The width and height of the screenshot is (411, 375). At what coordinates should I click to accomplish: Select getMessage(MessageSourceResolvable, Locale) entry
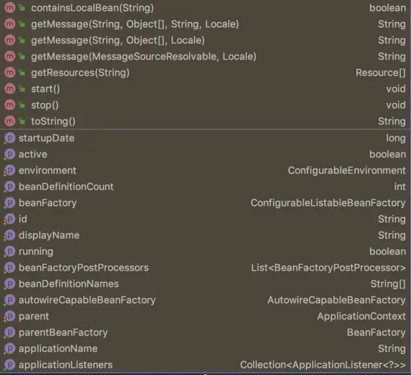pos(143,57)
